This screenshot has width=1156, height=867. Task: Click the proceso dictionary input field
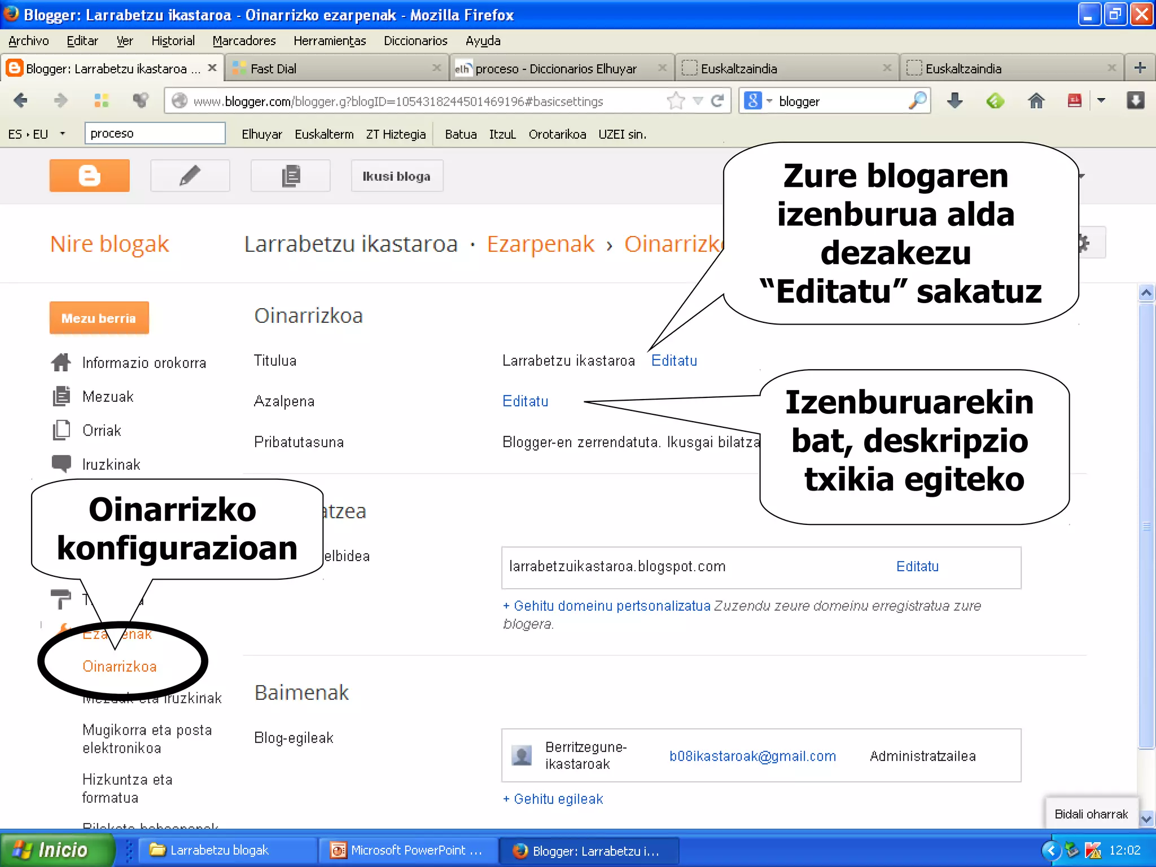[155, 133]
